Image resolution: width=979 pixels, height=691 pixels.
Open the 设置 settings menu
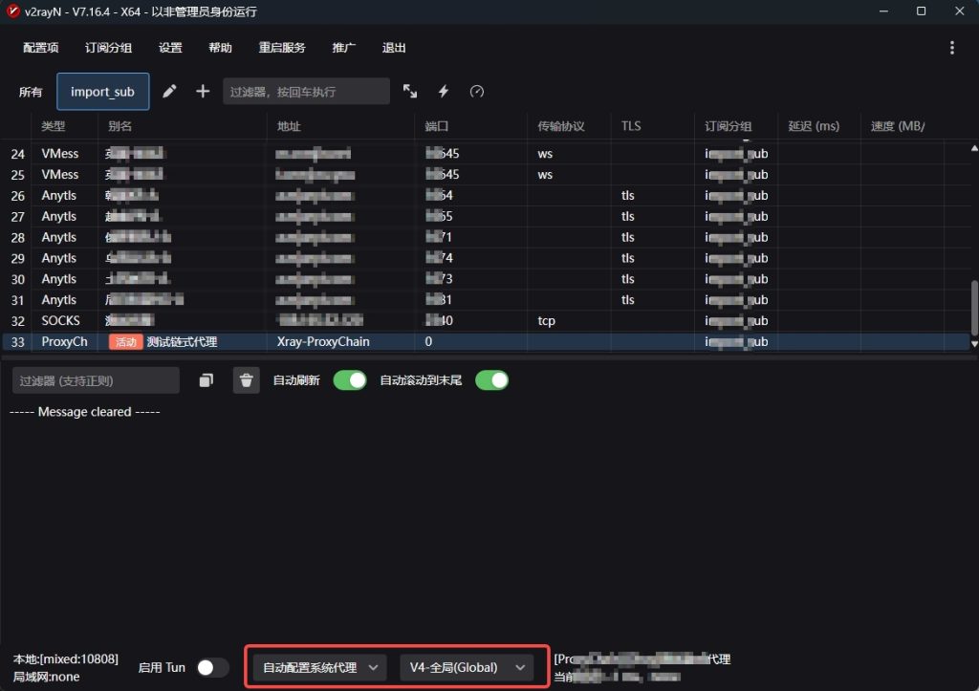(x=170, y=48)
